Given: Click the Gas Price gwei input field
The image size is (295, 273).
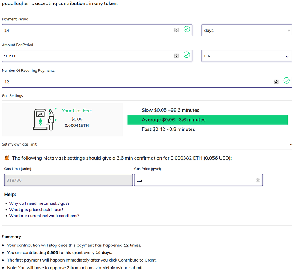Looking at the screenshot, I should 198,180.
